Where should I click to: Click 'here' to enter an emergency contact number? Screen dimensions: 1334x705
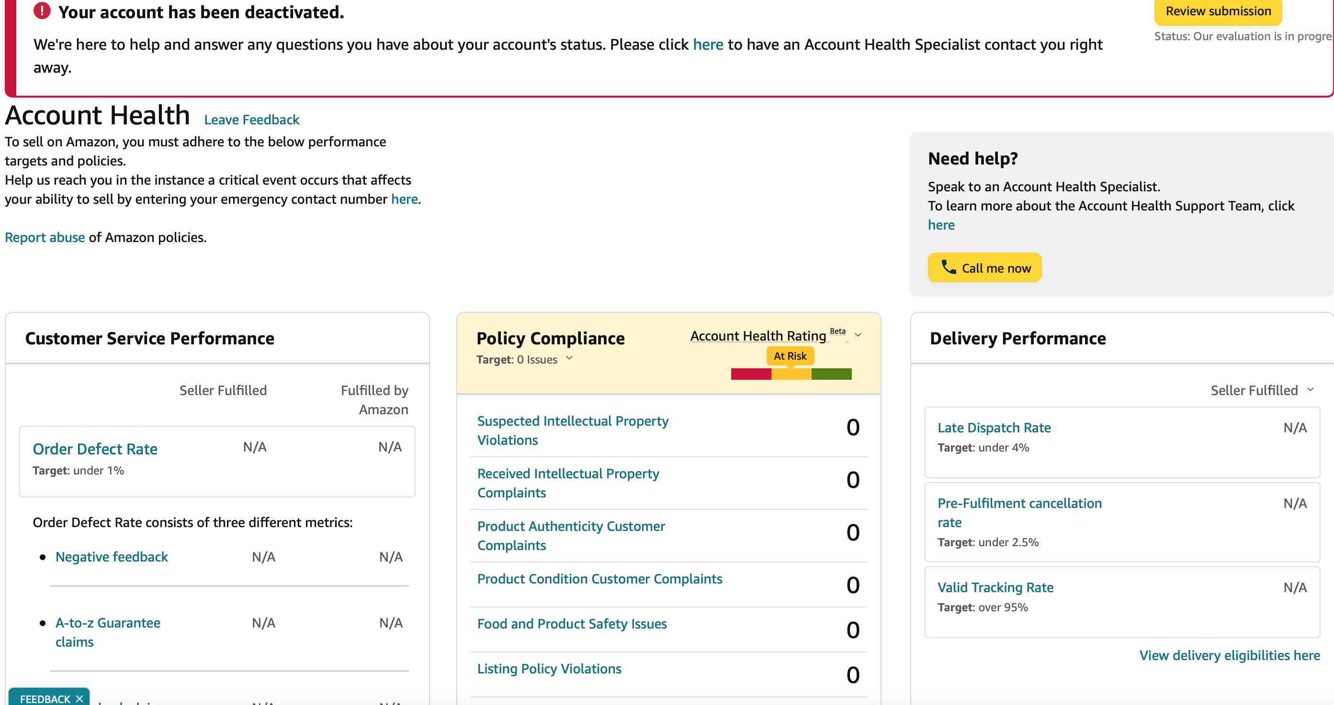click(x=405, y=199)
